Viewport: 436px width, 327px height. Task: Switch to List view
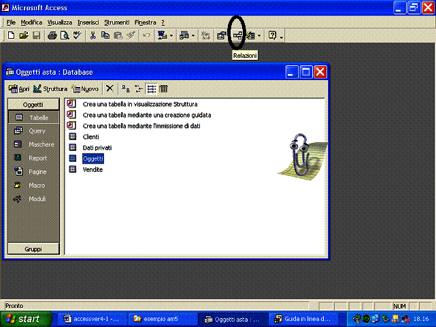[151, 89]
